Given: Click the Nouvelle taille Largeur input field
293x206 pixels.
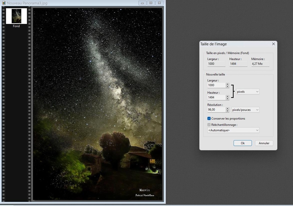Looking at the screenshot, I should 216,85.
